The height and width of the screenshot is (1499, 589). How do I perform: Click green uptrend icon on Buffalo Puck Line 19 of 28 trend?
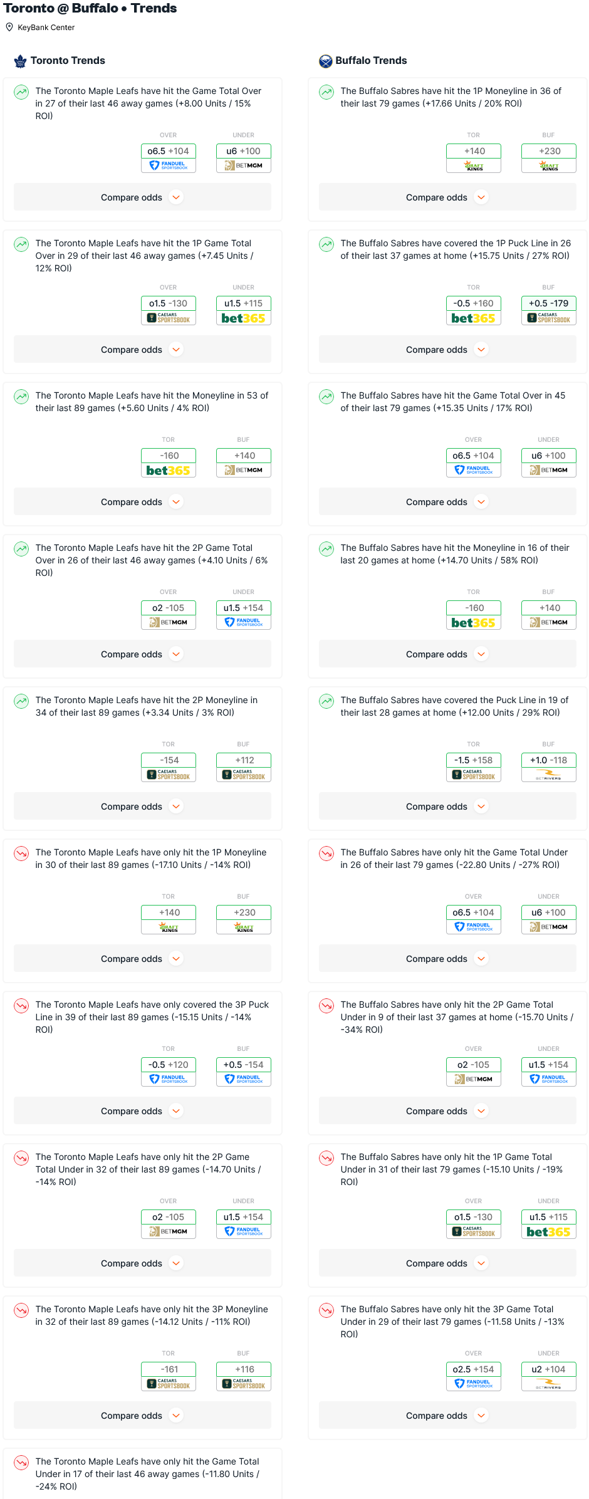point(326,701)
